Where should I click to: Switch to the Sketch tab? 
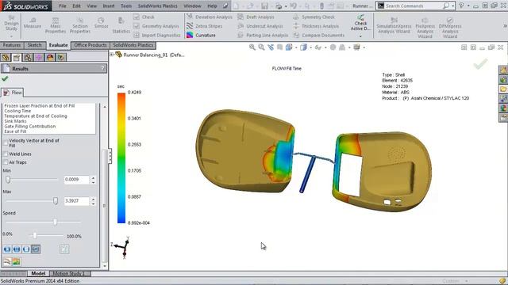[x=35, y=45]
